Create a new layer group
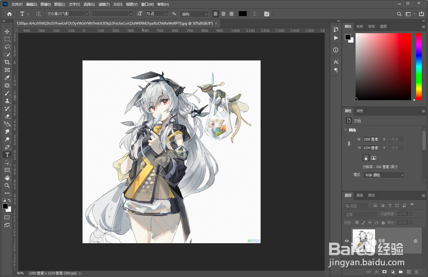428x277 pixels. coord(401,272)
